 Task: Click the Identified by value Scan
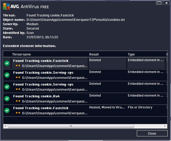pyautogui.click(x=30, y=33)
